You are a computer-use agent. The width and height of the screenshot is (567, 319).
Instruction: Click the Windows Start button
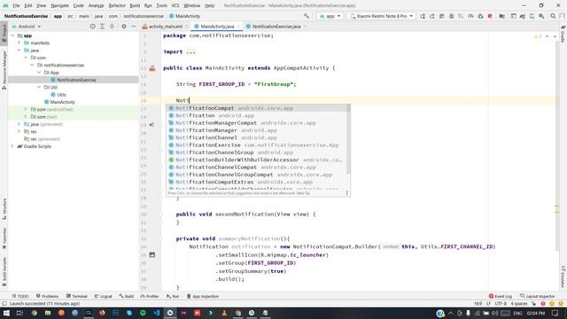pos(6,313)
